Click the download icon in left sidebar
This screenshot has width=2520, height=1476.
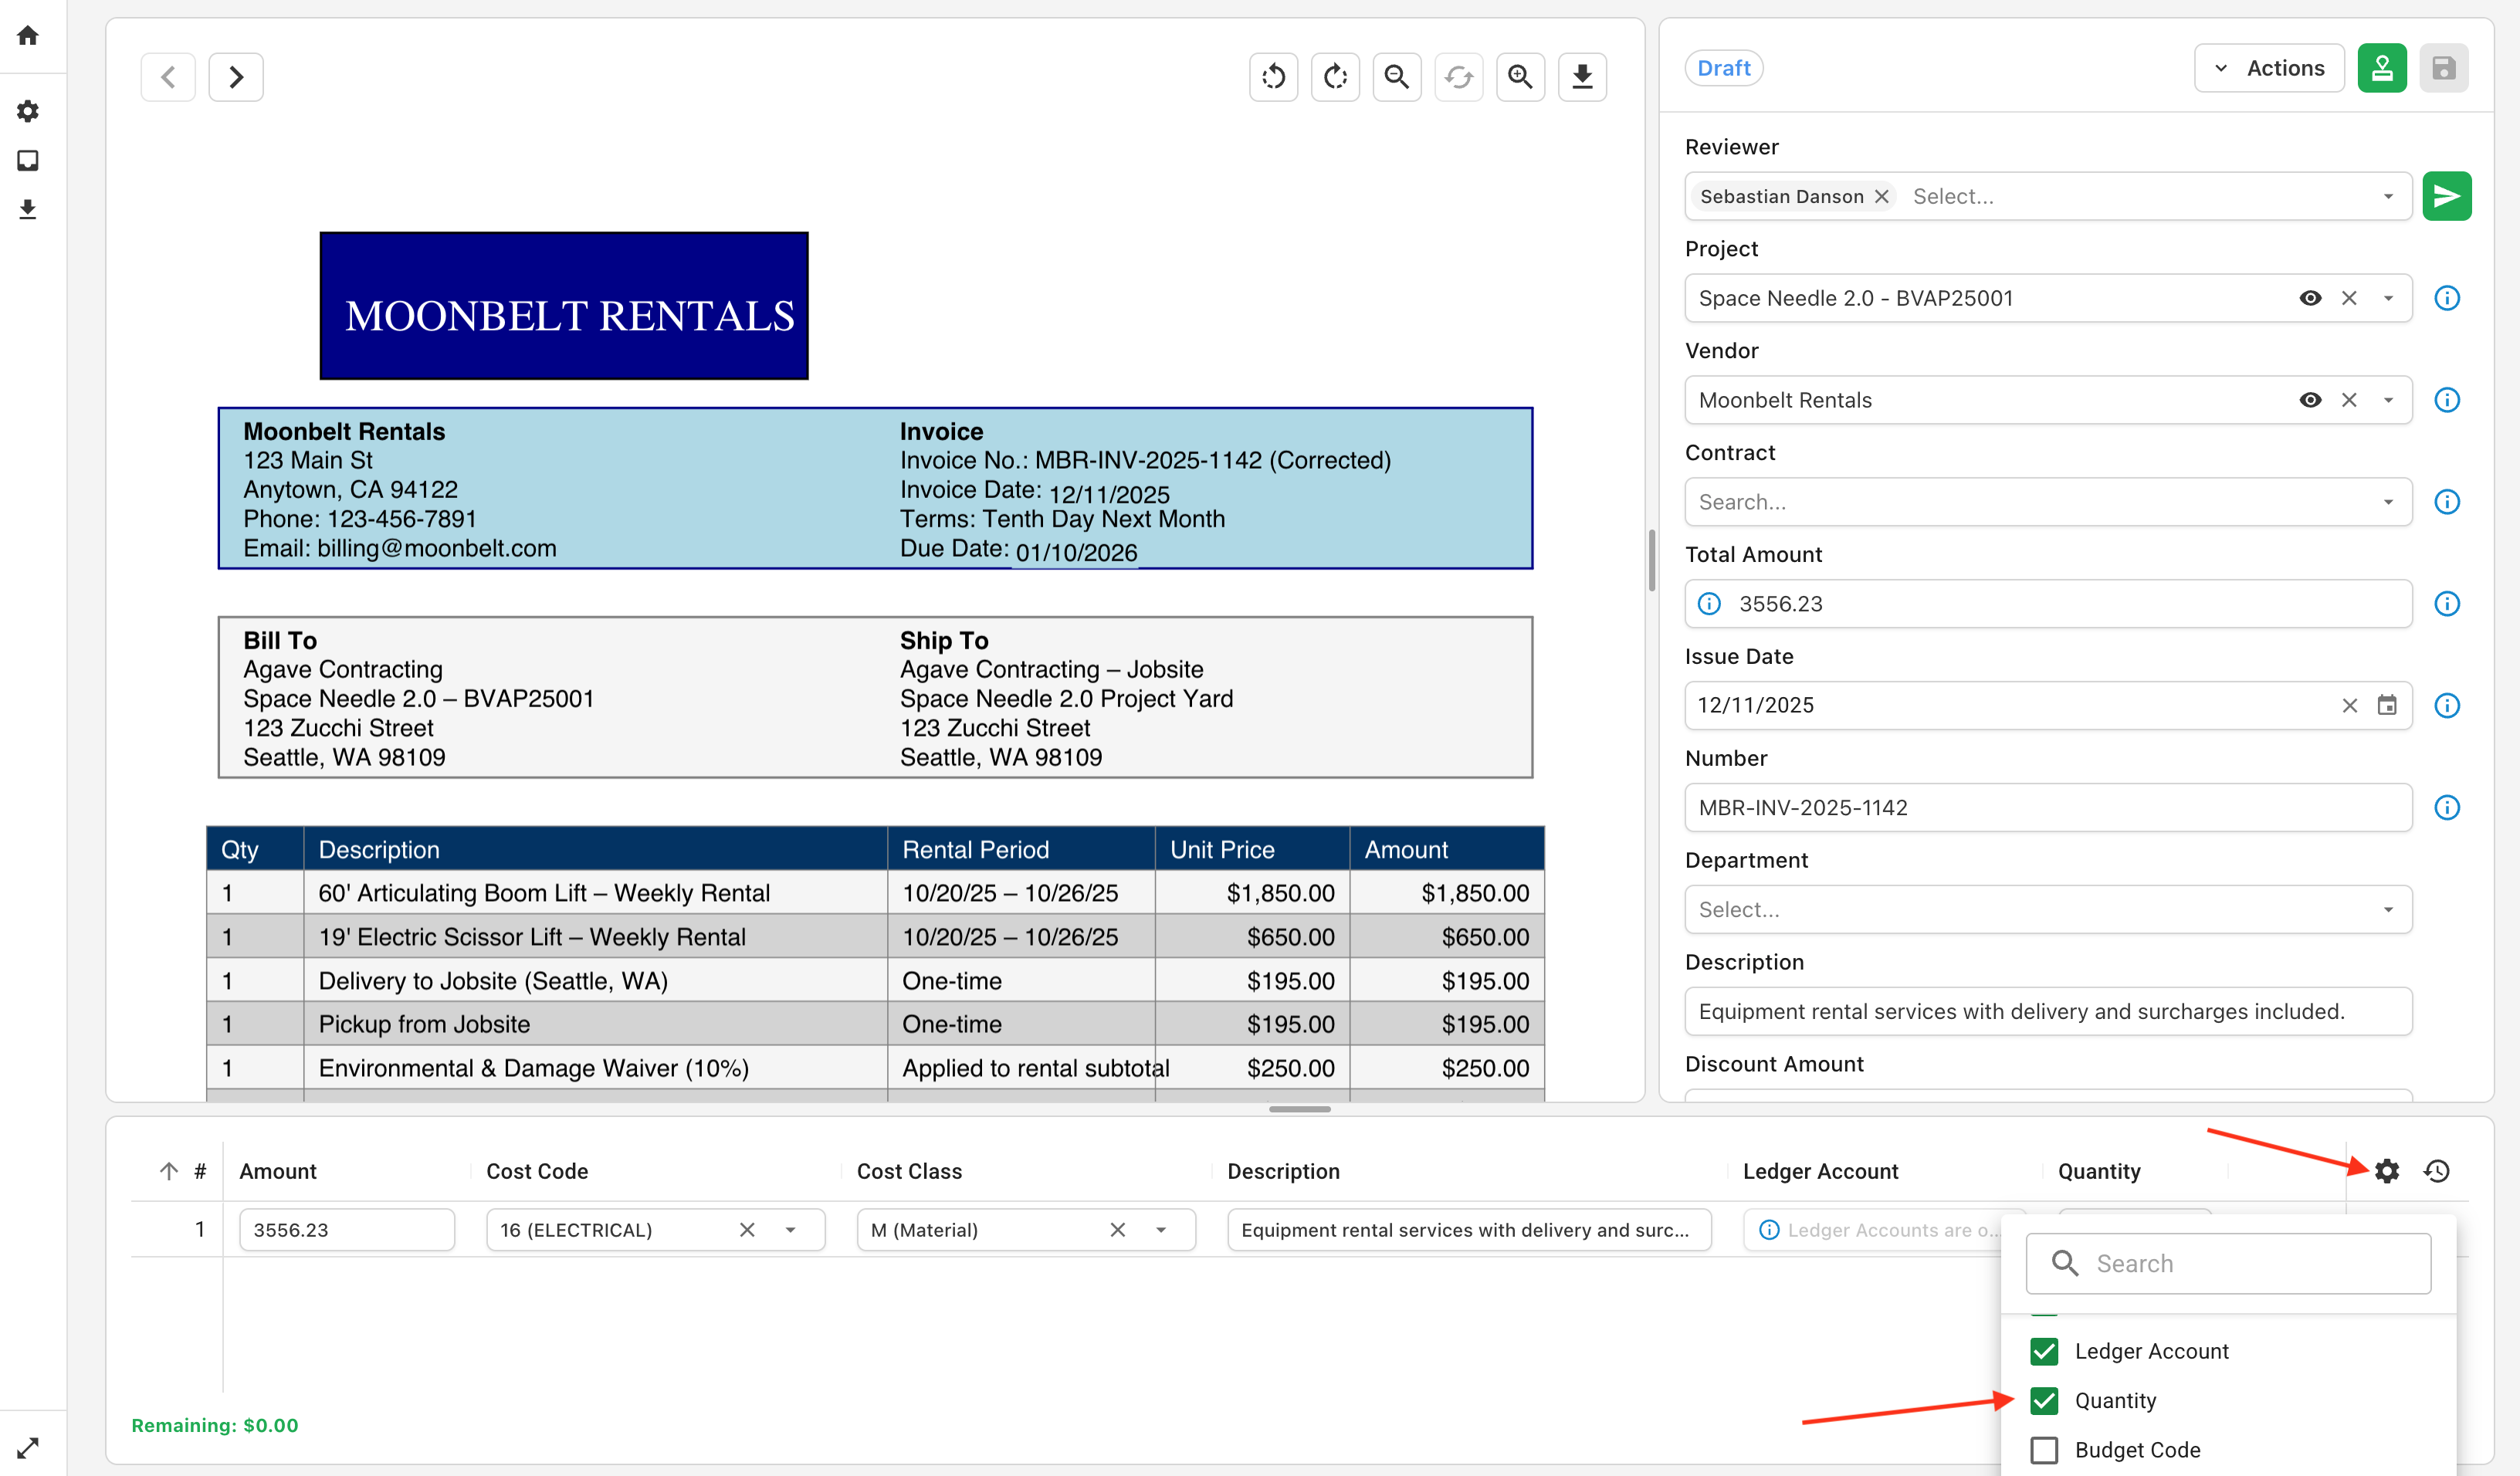(28, 209)
